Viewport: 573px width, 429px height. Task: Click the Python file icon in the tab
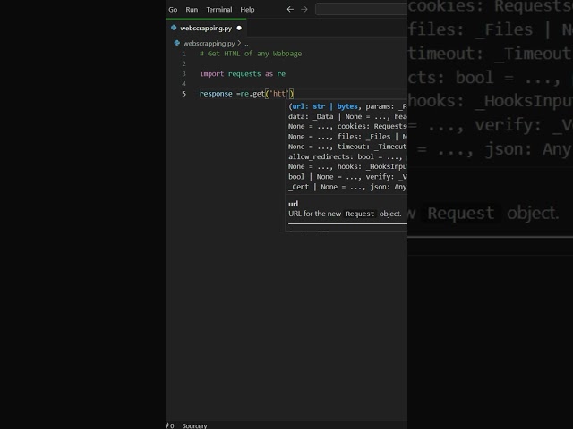pos(174,28)
